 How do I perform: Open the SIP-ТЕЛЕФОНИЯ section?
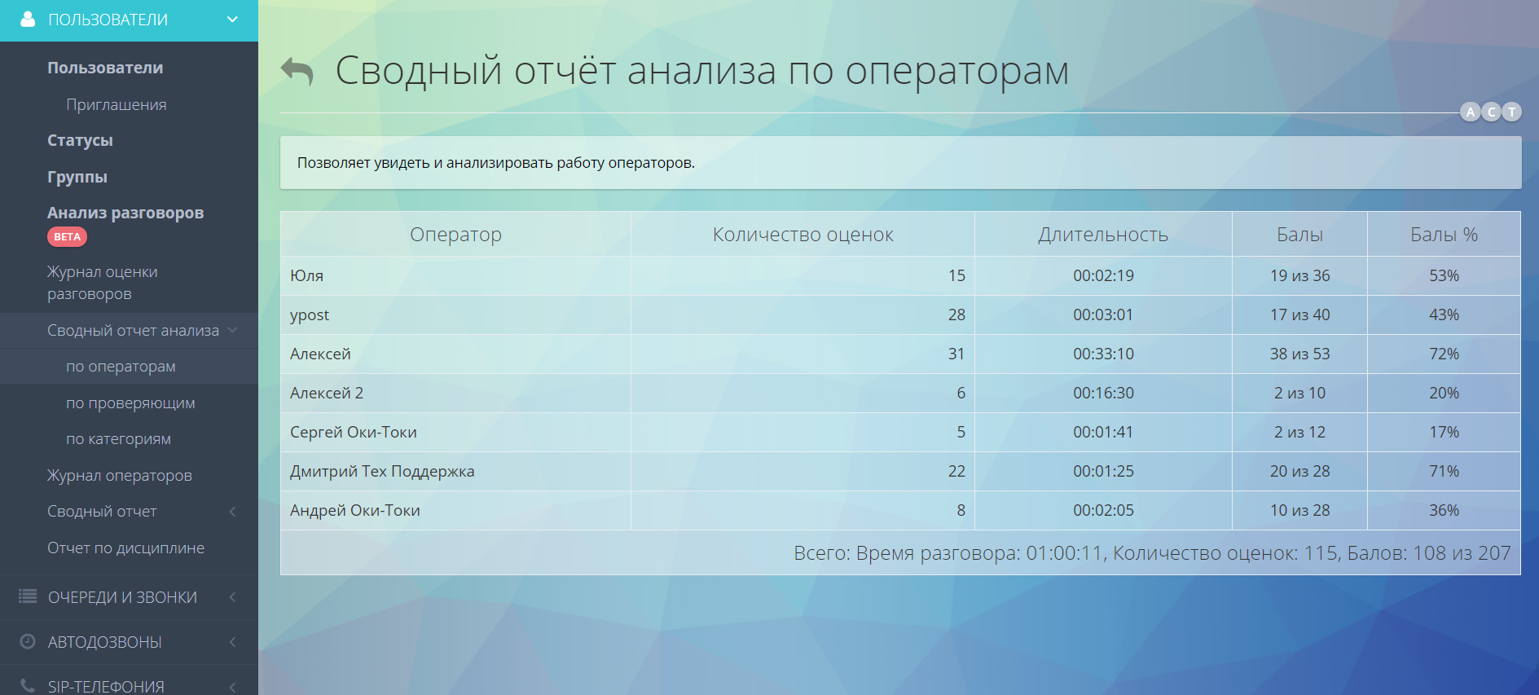click(106, 687)
